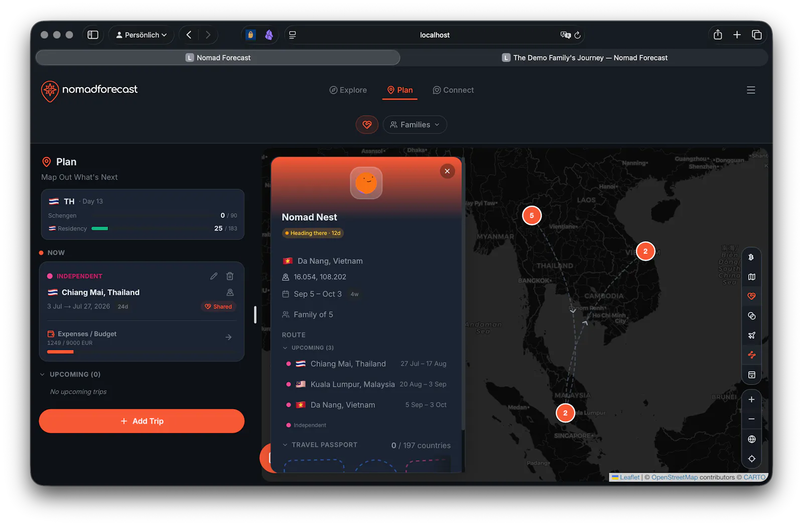Close the Nomad Nest popup
Image resolution: width=803 pixels, height=526 pixels.
coord(447,171)
